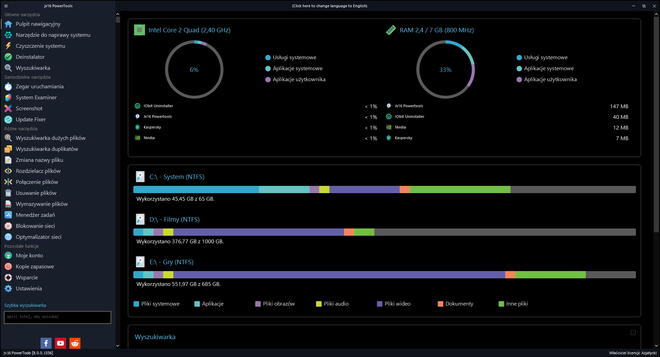Click the Właściciel licencji status bar text
The height and width of the screenshot is (357, 660).
tap(632, 353)
